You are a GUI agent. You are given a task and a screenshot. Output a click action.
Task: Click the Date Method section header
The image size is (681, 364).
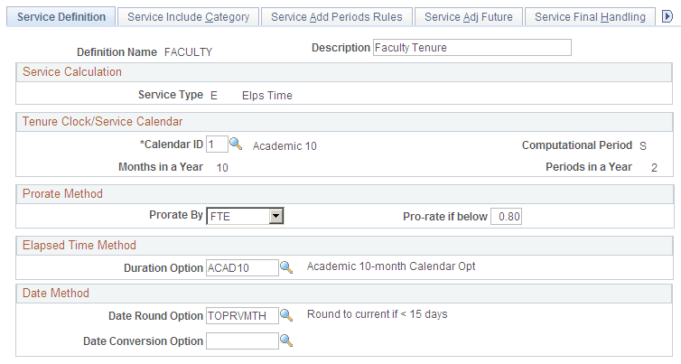(56, 293)
